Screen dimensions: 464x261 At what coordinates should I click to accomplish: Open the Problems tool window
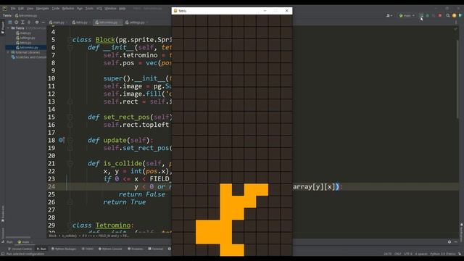click(x=136, y=249)
